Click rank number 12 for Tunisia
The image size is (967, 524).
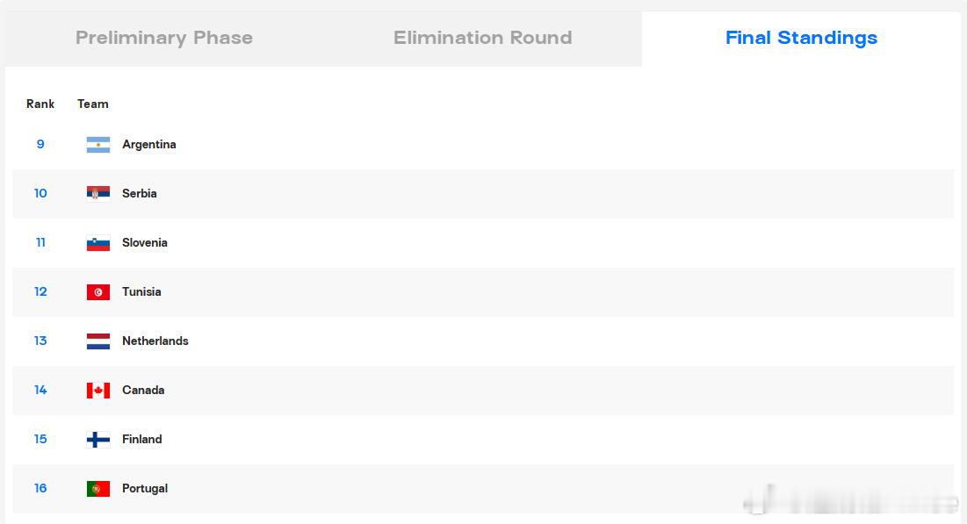[40, 291]
